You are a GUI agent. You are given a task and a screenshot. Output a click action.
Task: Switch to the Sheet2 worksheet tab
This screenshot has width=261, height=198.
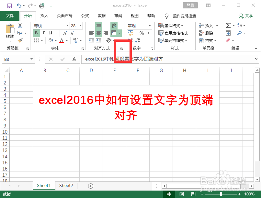pos(66,185)
